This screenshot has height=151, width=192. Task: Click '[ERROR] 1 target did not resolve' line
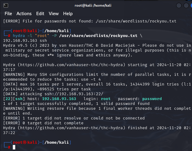pos(74,118)
